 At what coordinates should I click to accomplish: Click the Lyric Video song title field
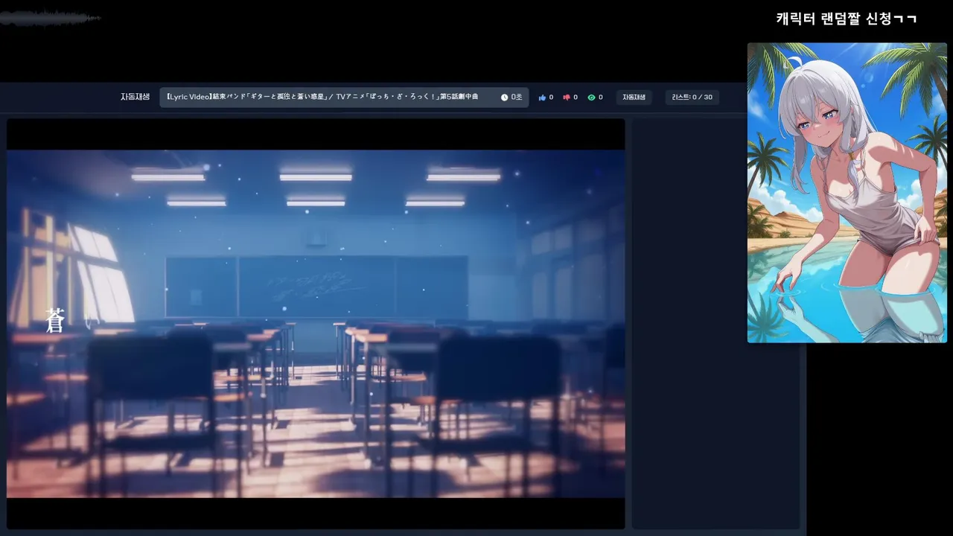point(344,98)
